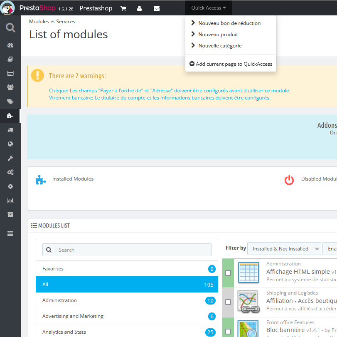Click the Prestashop shop name link
Image resolution: width=337 pixels, height=337 pixels.
tap(96, 8)
